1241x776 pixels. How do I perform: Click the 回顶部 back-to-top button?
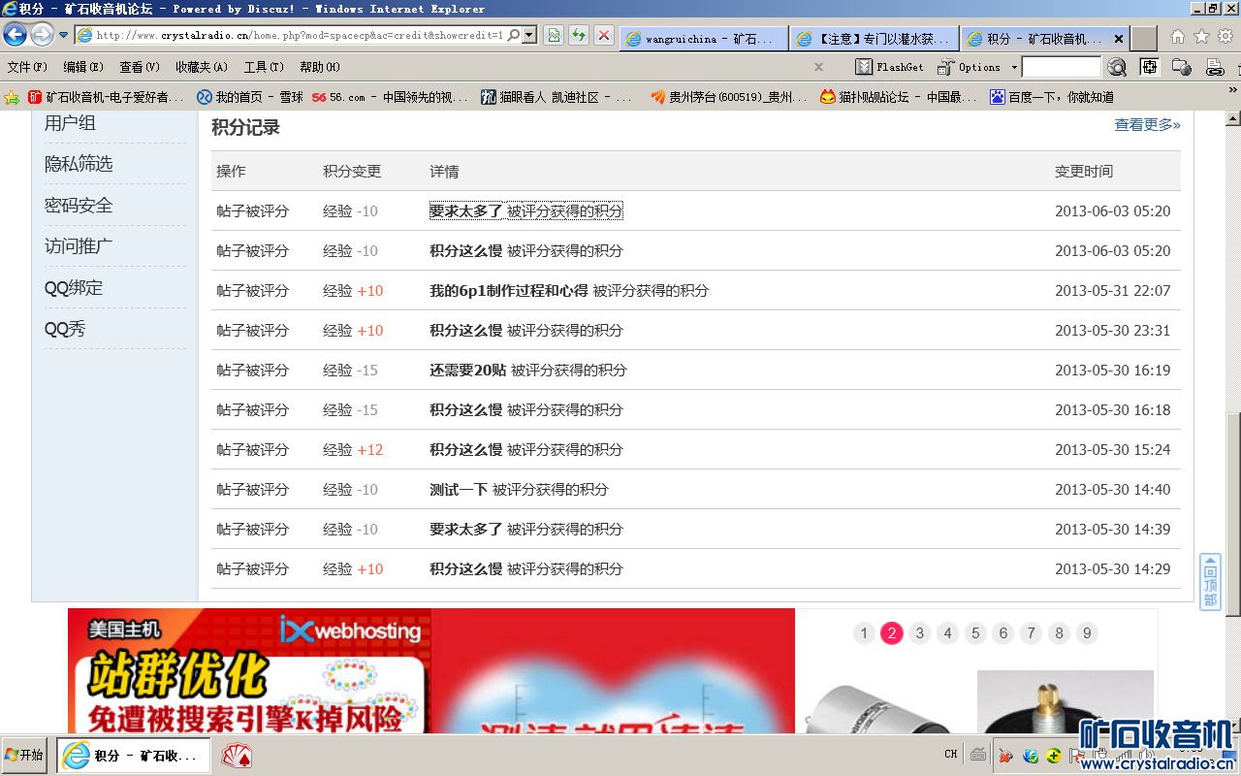[x=1210, y=582]
